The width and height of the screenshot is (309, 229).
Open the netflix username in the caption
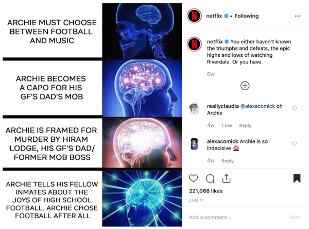coord(215,42)
